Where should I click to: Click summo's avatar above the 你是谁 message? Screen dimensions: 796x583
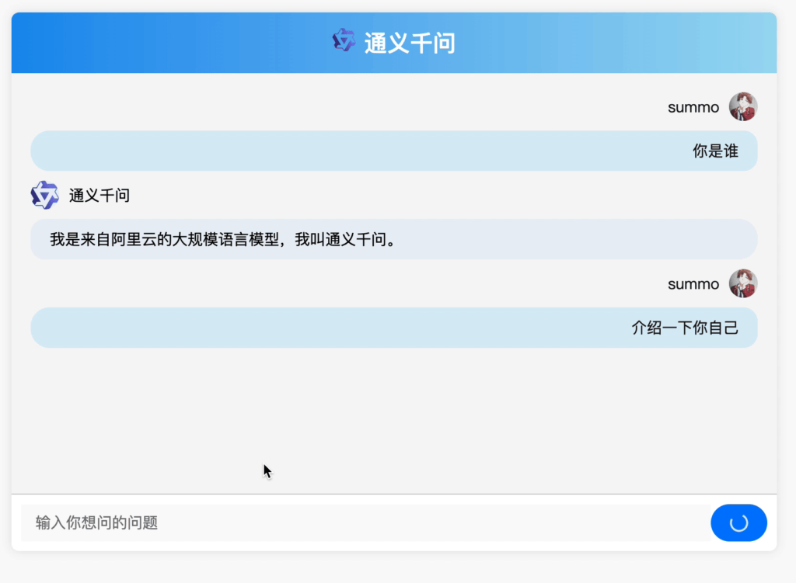point(742,107)
